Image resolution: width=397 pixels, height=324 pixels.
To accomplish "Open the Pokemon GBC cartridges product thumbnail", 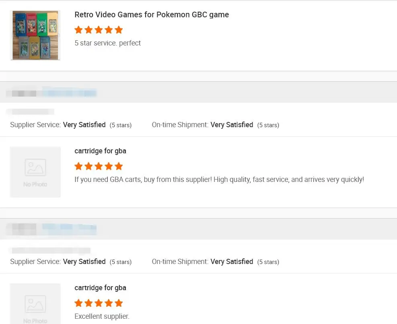I will tap(35, 35).
